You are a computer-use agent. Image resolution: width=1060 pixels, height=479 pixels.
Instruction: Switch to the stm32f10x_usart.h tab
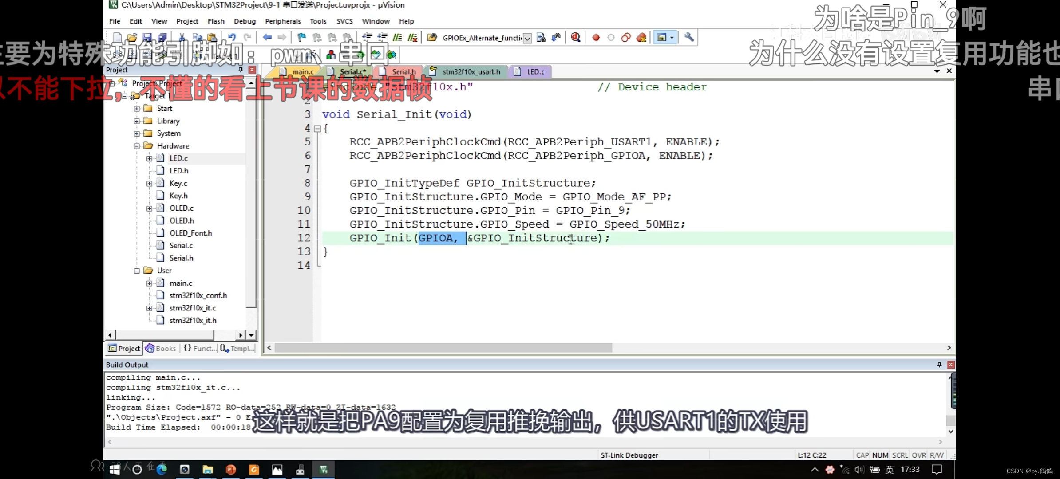(x=466, y=71)
